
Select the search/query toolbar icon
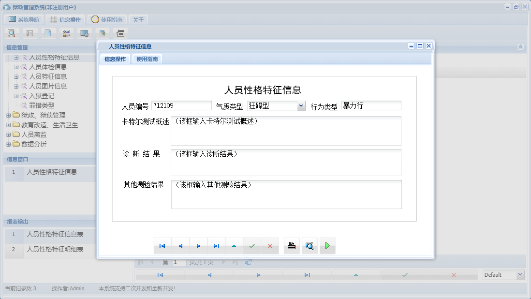pos(11,33)
